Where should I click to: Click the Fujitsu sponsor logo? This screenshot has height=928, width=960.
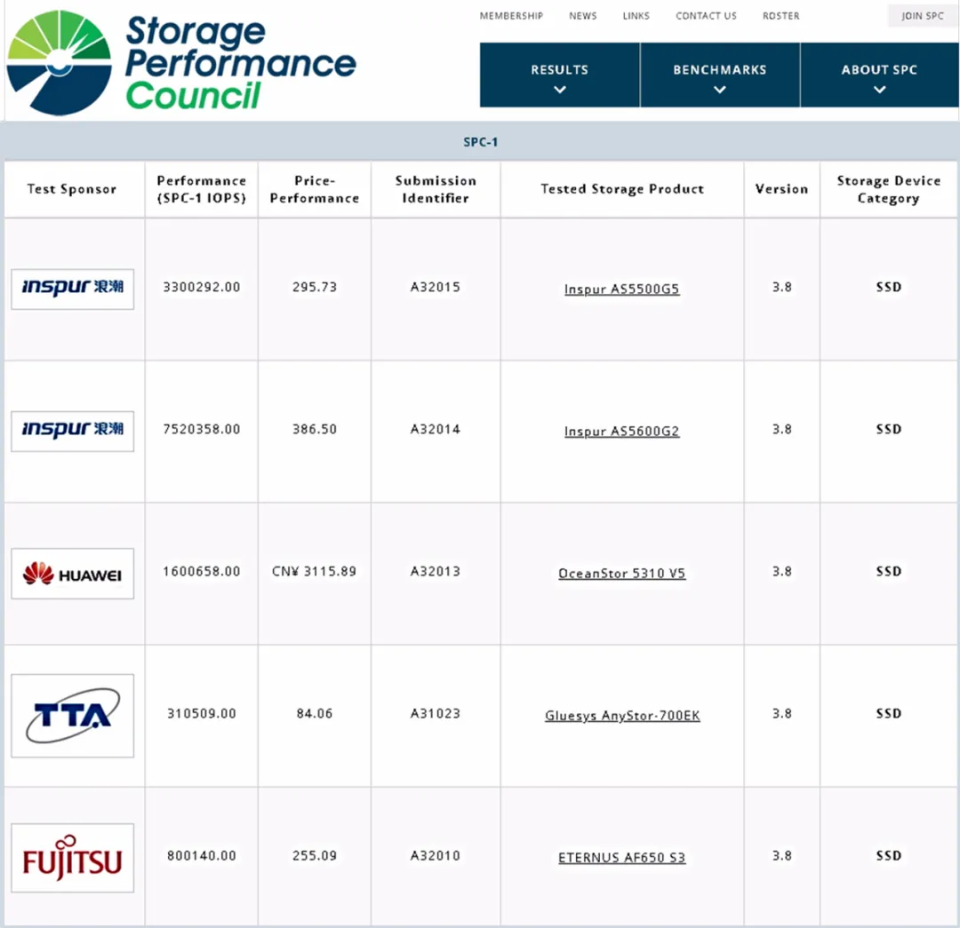point(73,858)
